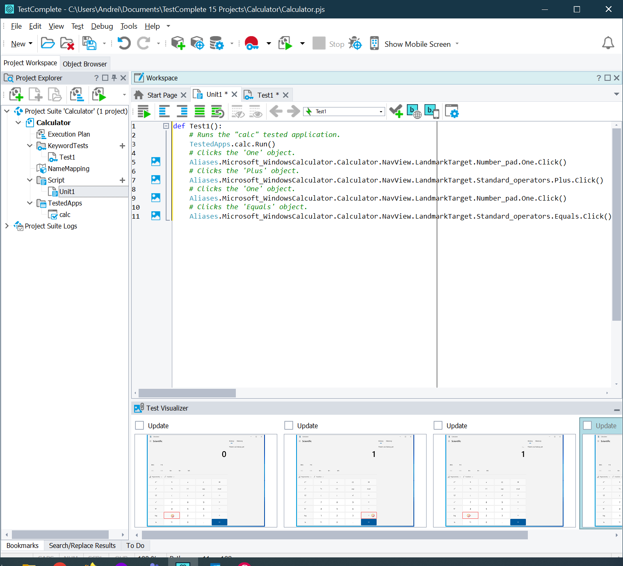Select the visualizer thumbnail displaying 0
This screenshot has width=623, height=566.
tap(206, 481)
